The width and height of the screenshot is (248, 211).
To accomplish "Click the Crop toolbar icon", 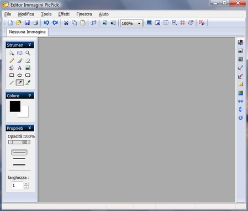I will coord(94,23).
